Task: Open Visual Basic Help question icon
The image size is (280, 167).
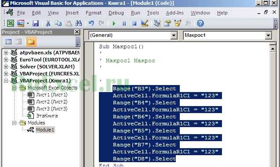Action: pyautogui.click(x=200, y=23)
